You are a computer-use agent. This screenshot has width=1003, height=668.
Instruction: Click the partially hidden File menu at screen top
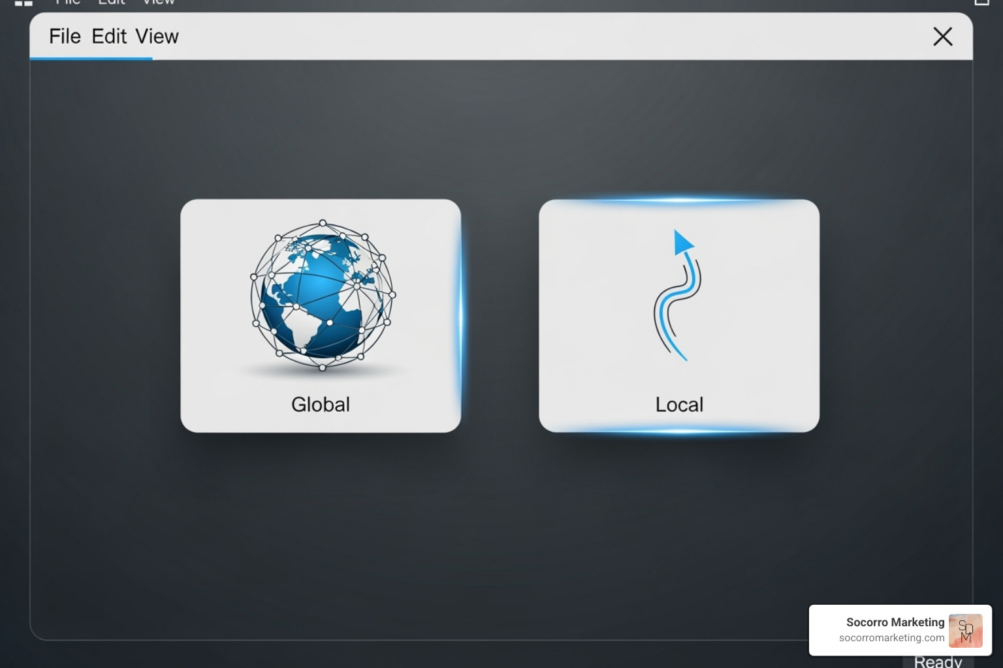68,3
